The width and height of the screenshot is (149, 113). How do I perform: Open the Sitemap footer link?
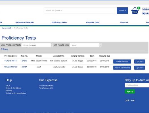point(9,91)
